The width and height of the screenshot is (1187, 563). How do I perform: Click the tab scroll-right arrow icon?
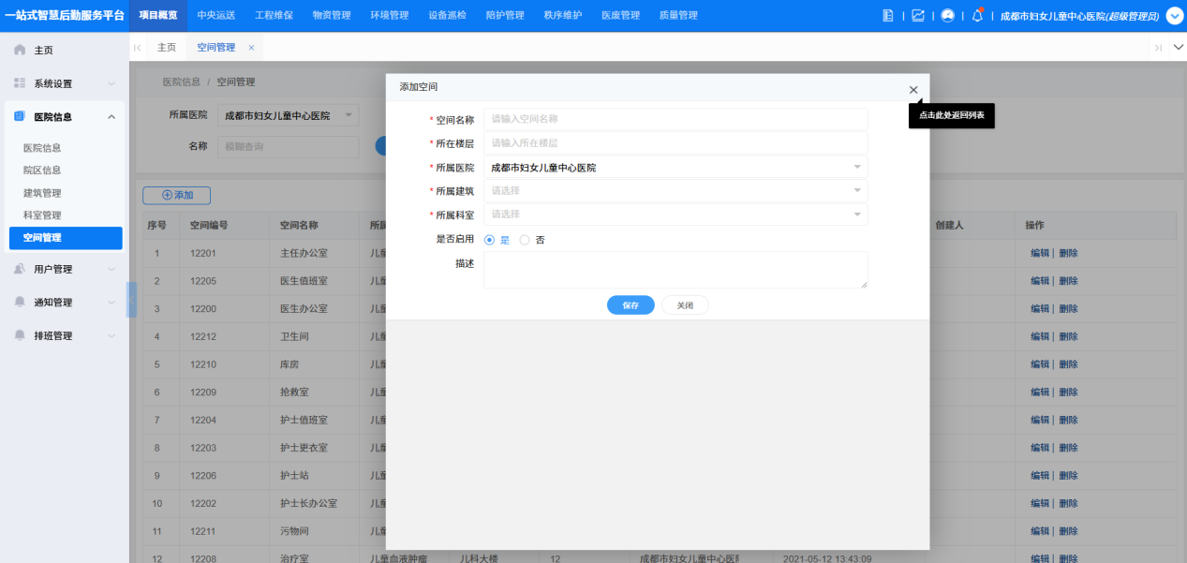pyautogui.click(x=1159, y=47)
